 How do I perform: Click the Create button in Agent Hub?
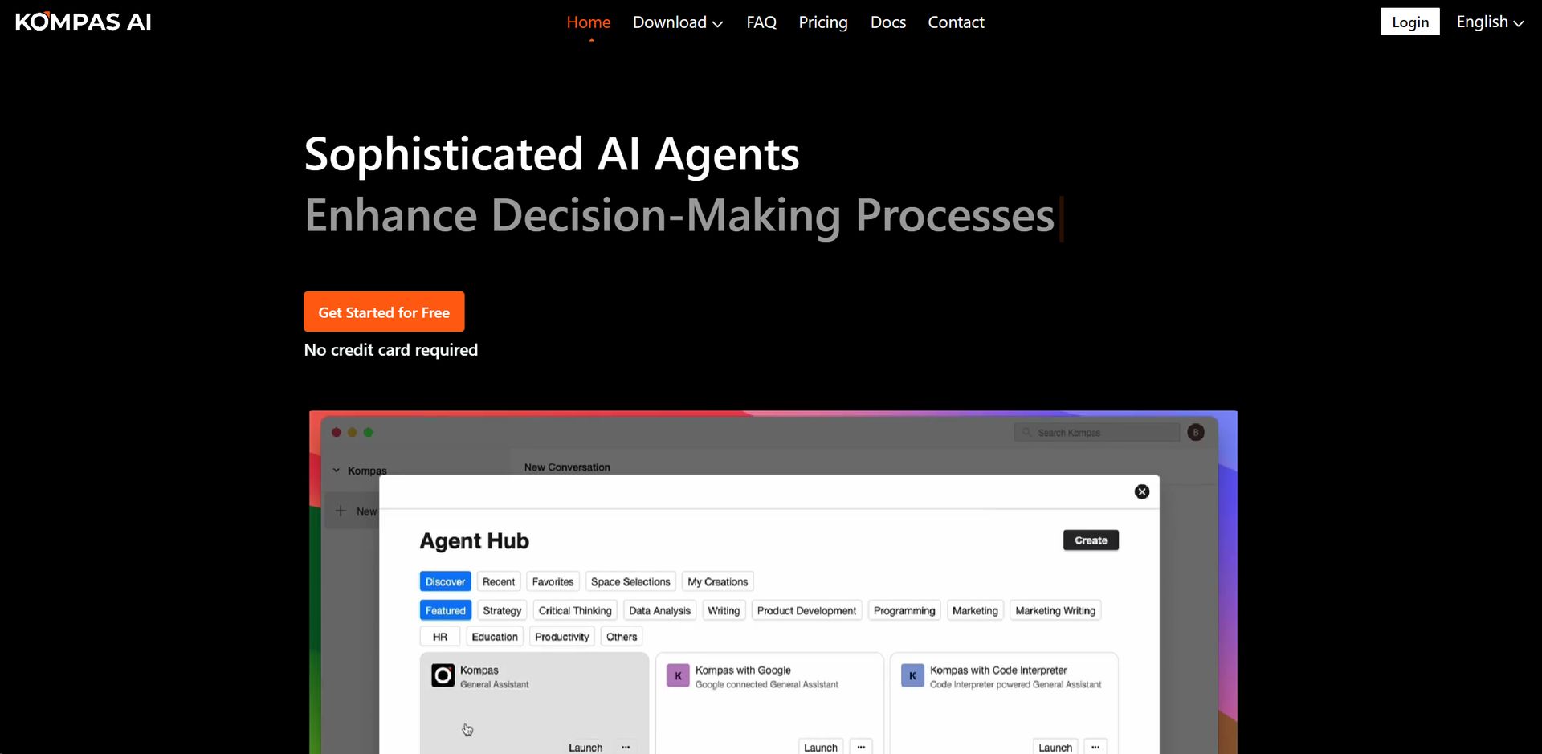(1090, 540)
